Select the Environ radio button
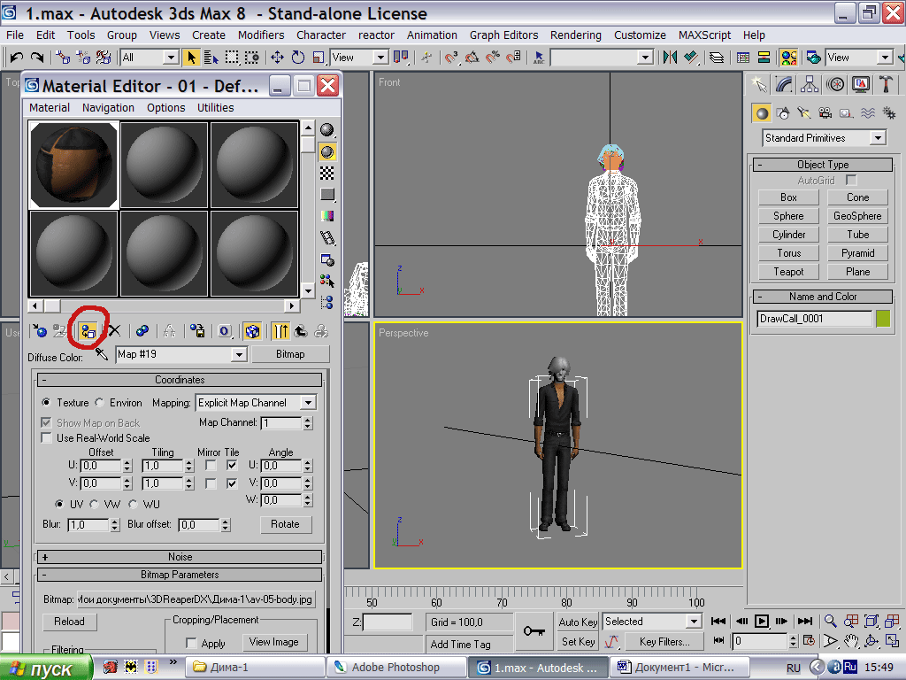 click(99, 403)
